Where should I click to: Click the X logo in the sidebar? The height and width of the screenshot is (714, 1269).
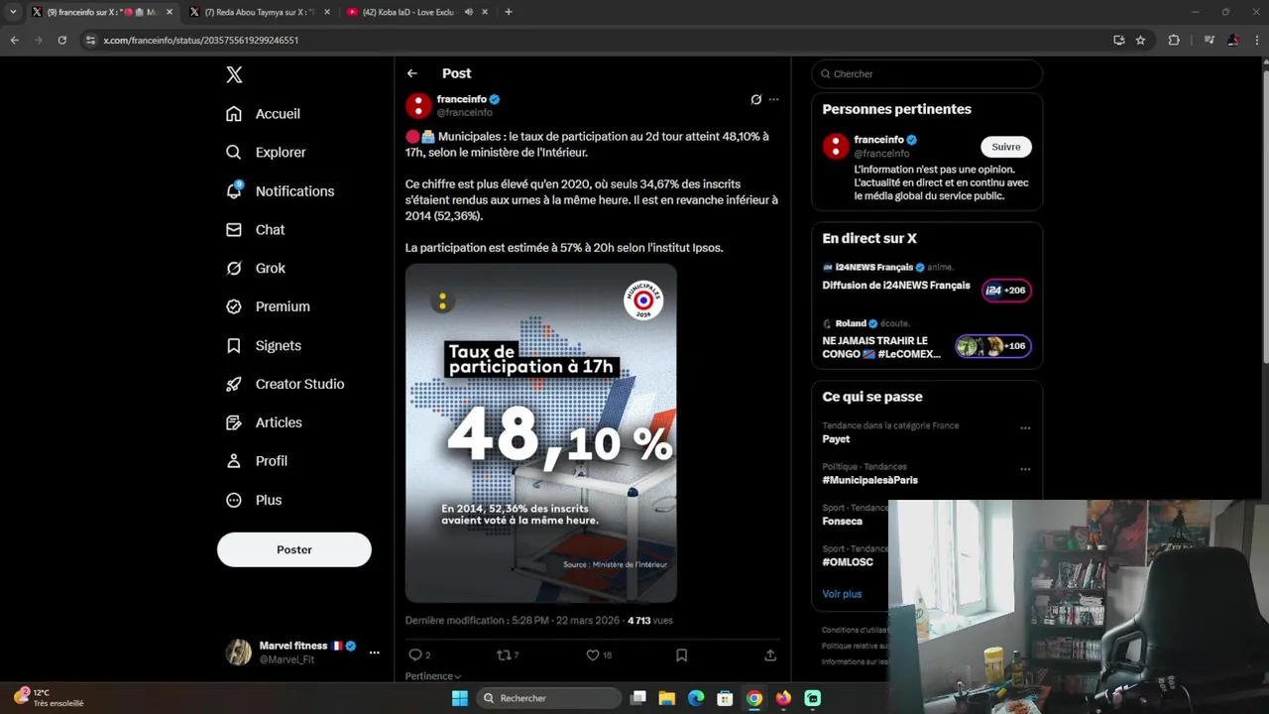coord(234,74)
